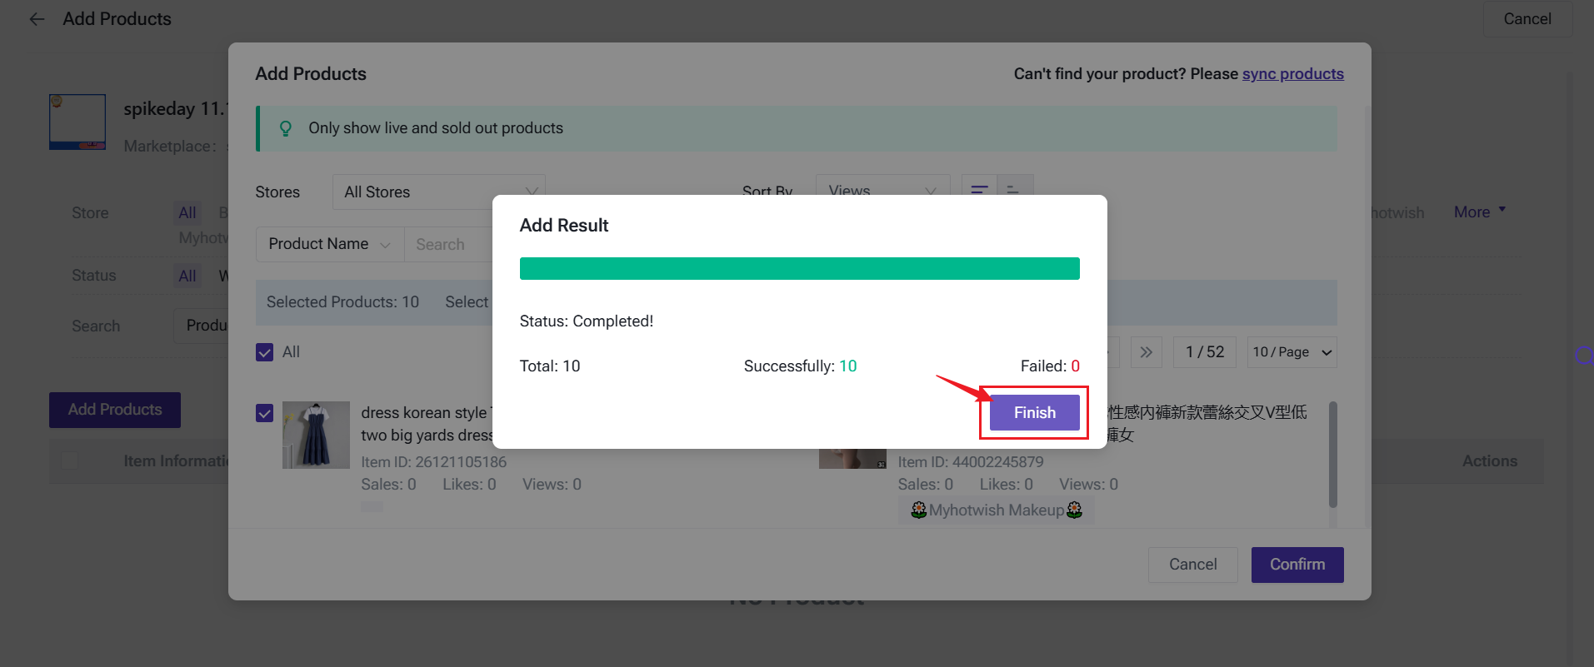Select the All filter in Status row

click(187, 276)
